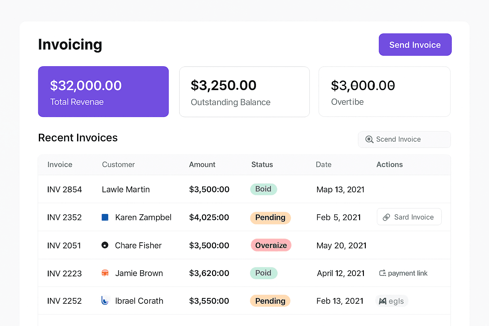Expand the Status column header

coord(262,165)
